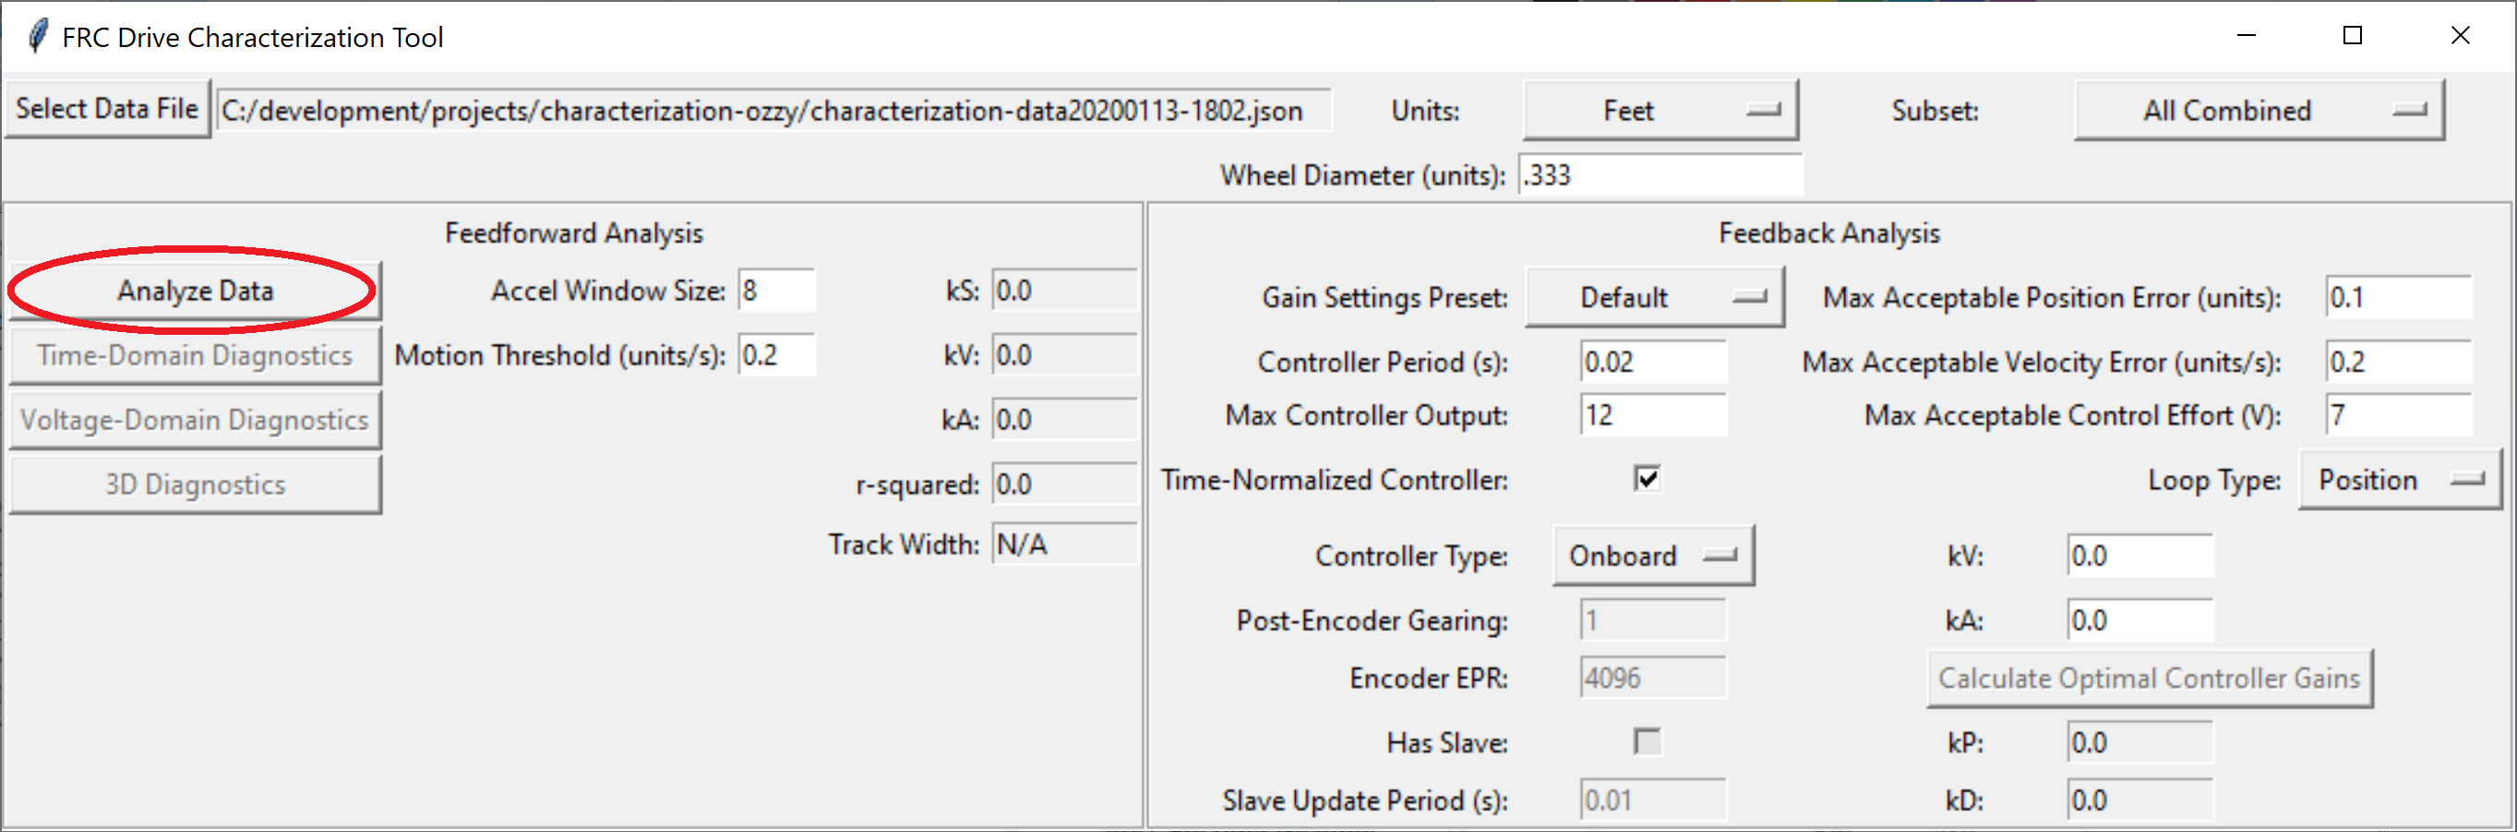Toggle the Time-Normalized Controller checkbox
This screenshot has width=2517, height=832.
coord(1647,479)
